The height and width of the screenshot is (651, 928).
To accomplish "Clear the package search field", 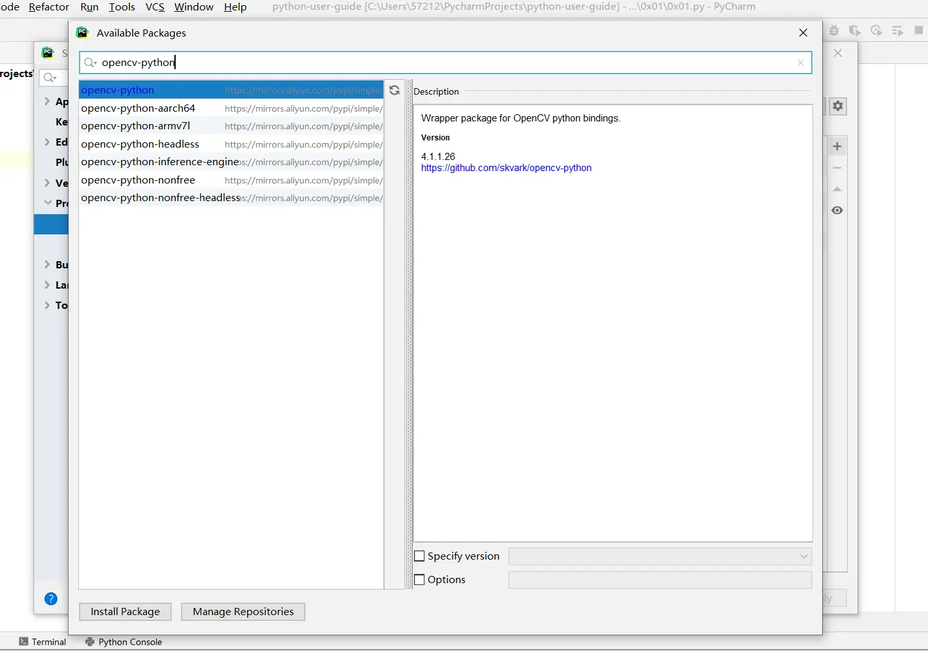I will (x=801, y=63).
